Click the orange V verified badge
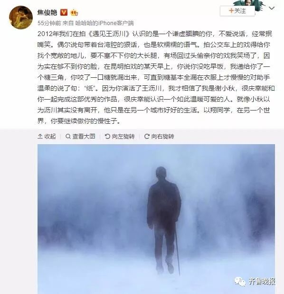The image size is (284, 294). (x=64, y=12)
